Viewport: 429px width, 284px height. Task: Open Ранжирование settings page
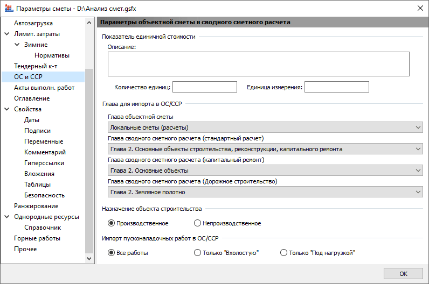tap(36, 206)
